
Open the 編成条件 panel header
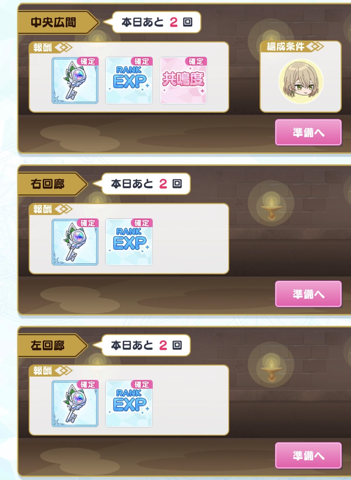pyautogui.click(x=292, y=46)
